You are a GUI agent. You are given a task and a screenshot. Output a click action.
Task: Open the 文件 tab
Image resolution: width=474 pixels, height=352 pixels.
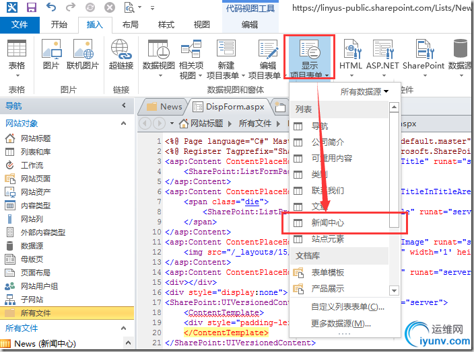click(20, 24)
